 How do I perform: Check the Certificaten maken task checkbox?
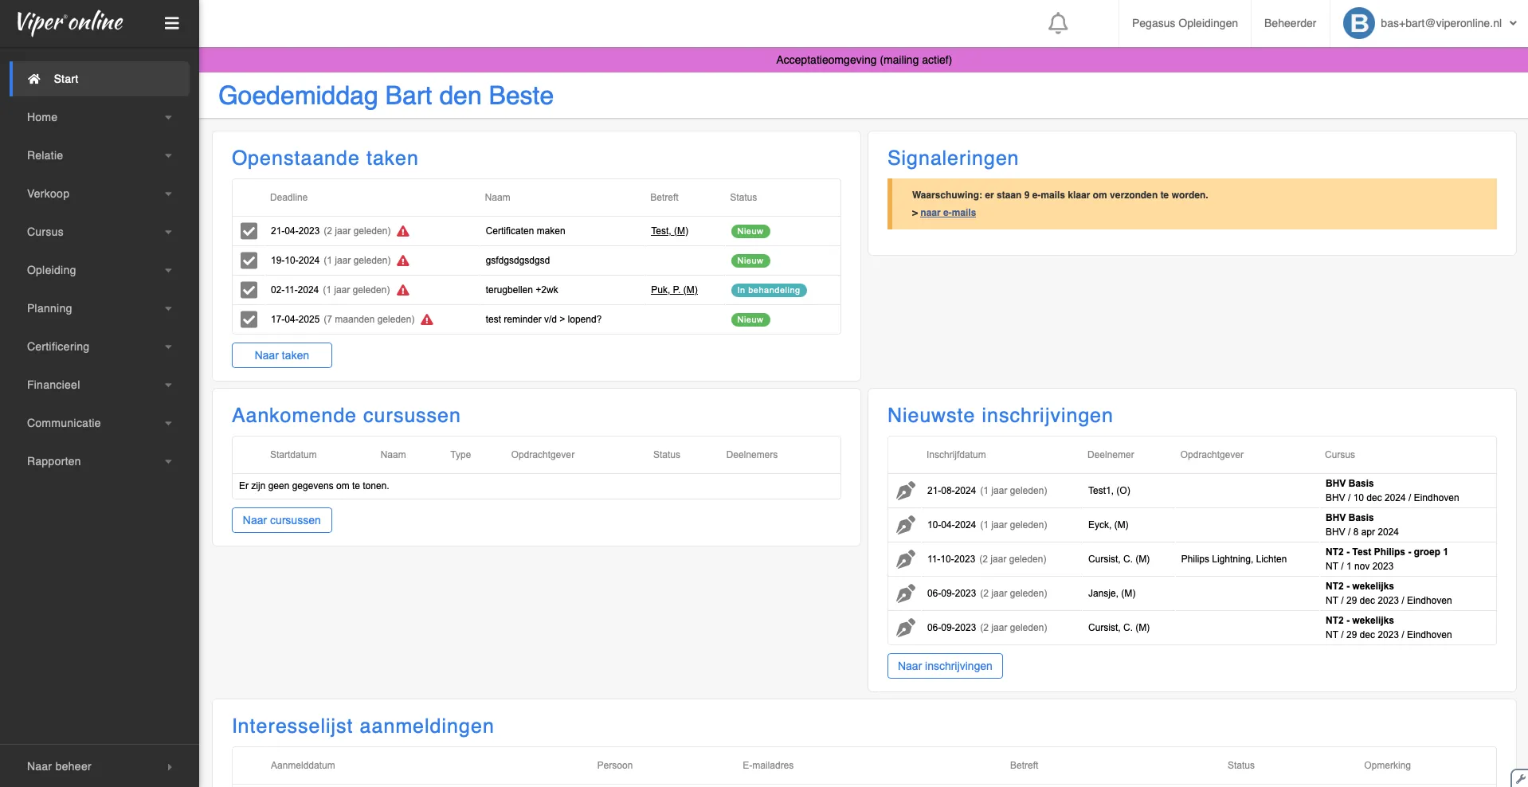tap(249, 231)
